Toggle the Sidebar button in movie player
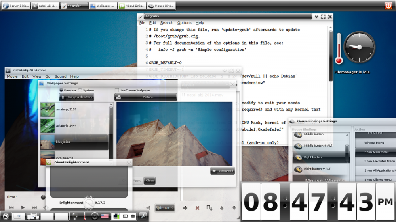 coord(164,208)
